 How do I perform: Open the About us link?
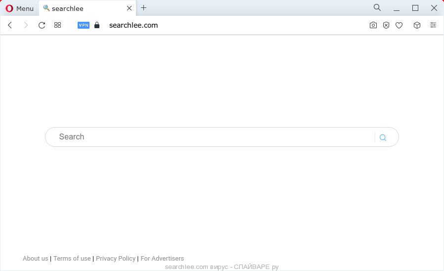(36, 258)
